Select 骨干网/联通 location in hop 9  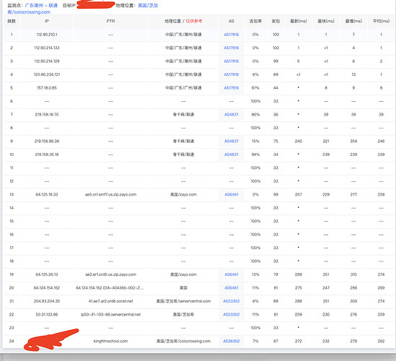point(183,141)
